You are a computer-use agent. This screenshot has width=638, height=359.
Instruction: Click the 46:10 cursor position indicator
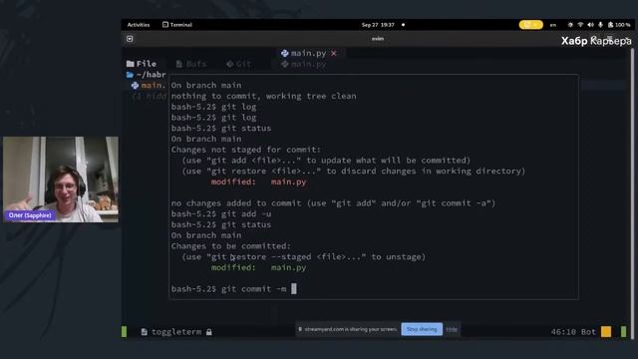point(563,332)
